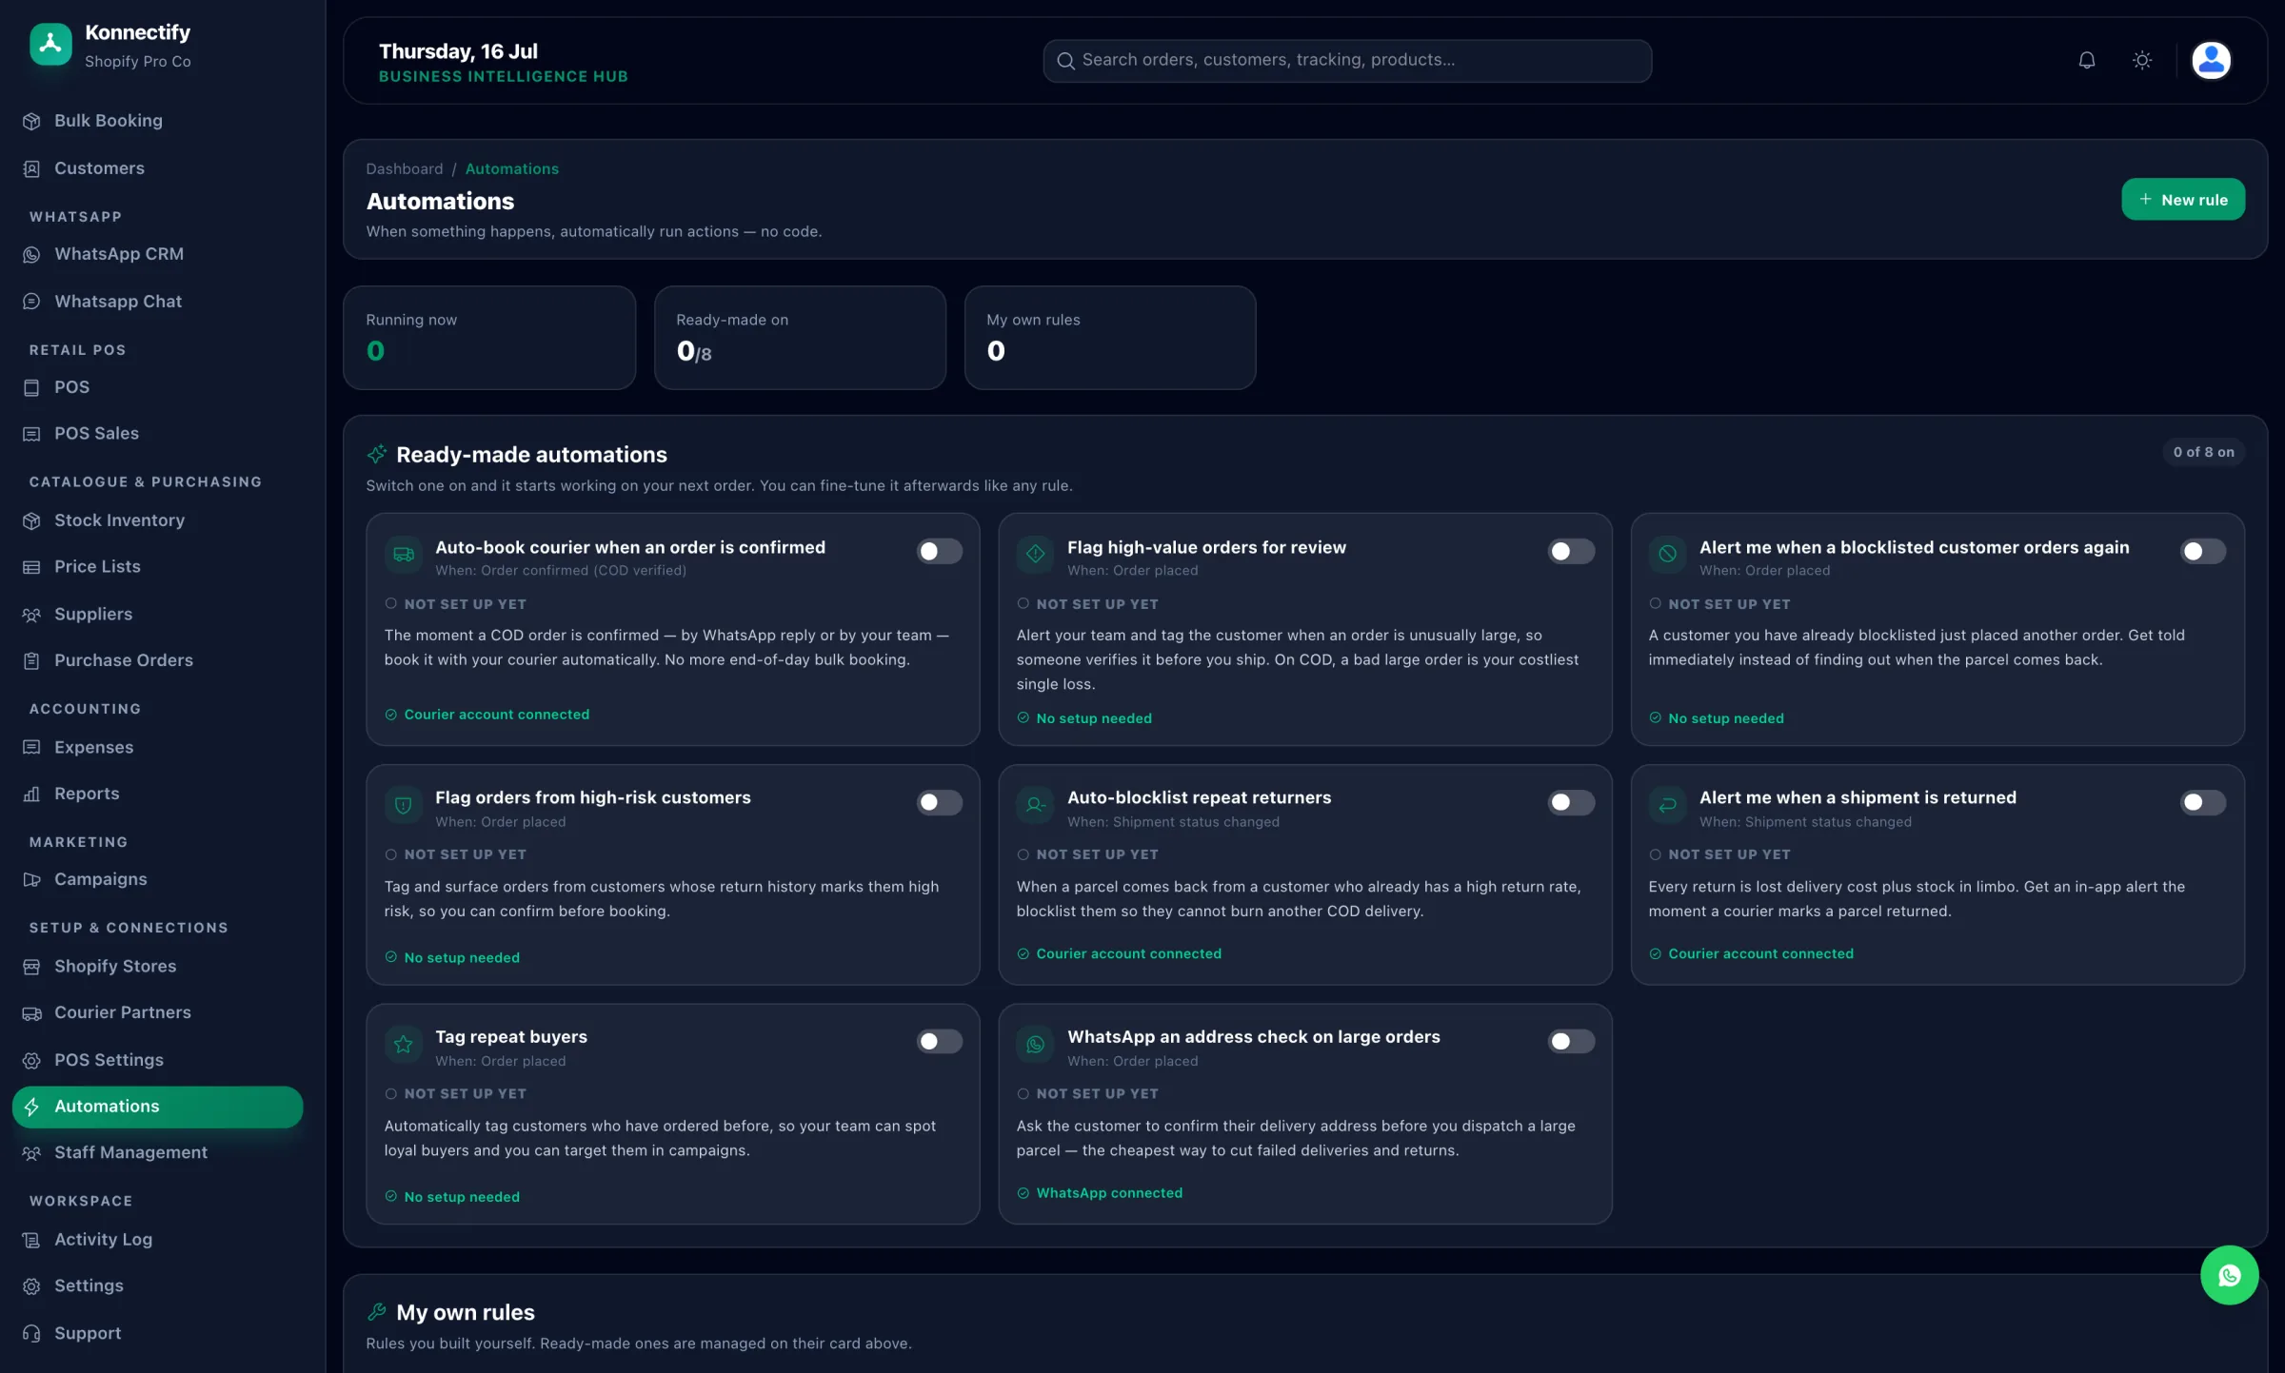This screenshot has width=2285, height=1373.
Task: Turn on shipment returned alert
Action: click(2203, 803)
